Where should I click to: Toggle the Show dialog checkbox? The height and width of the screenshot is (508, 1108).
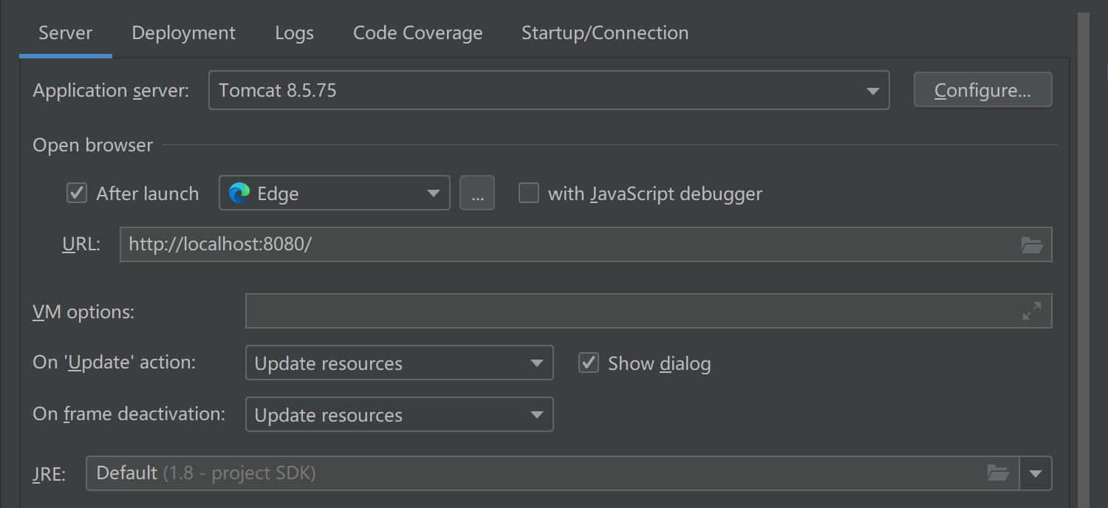click(x=589, y=363)
